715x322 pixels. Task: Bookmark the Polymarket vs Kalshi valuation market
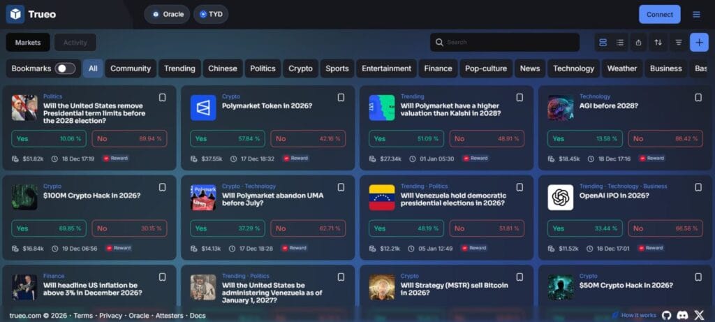coord(519,98)
